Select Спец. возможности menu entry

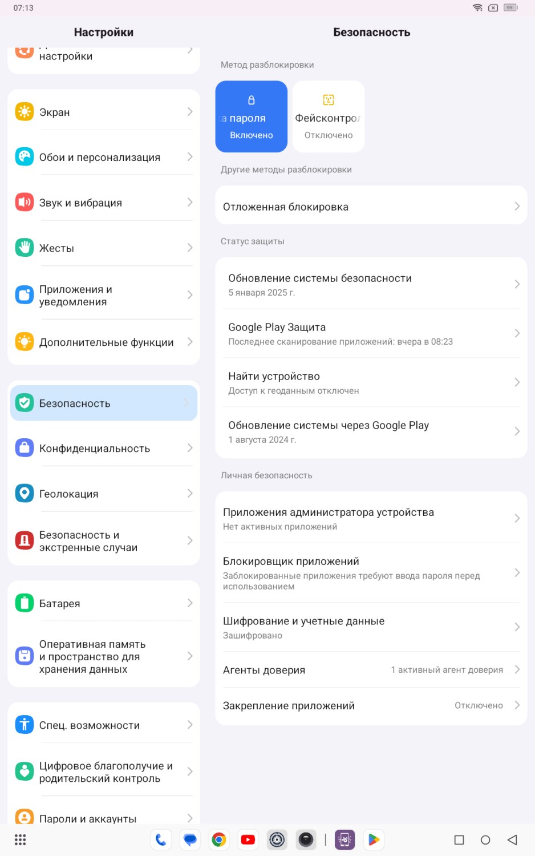coord(104,725)
